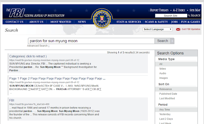Open the Select Language dropdown
The height and width of the screenshot is (124, 204).
click(157, 29)
